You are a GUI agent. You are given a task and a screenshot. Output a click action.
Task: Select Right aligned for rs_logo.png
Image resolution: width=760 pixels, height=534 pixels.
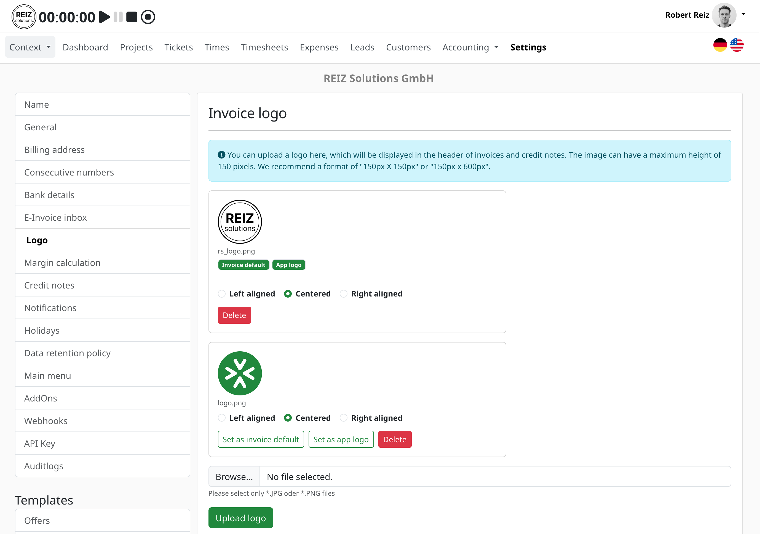(x=344, y=294)
